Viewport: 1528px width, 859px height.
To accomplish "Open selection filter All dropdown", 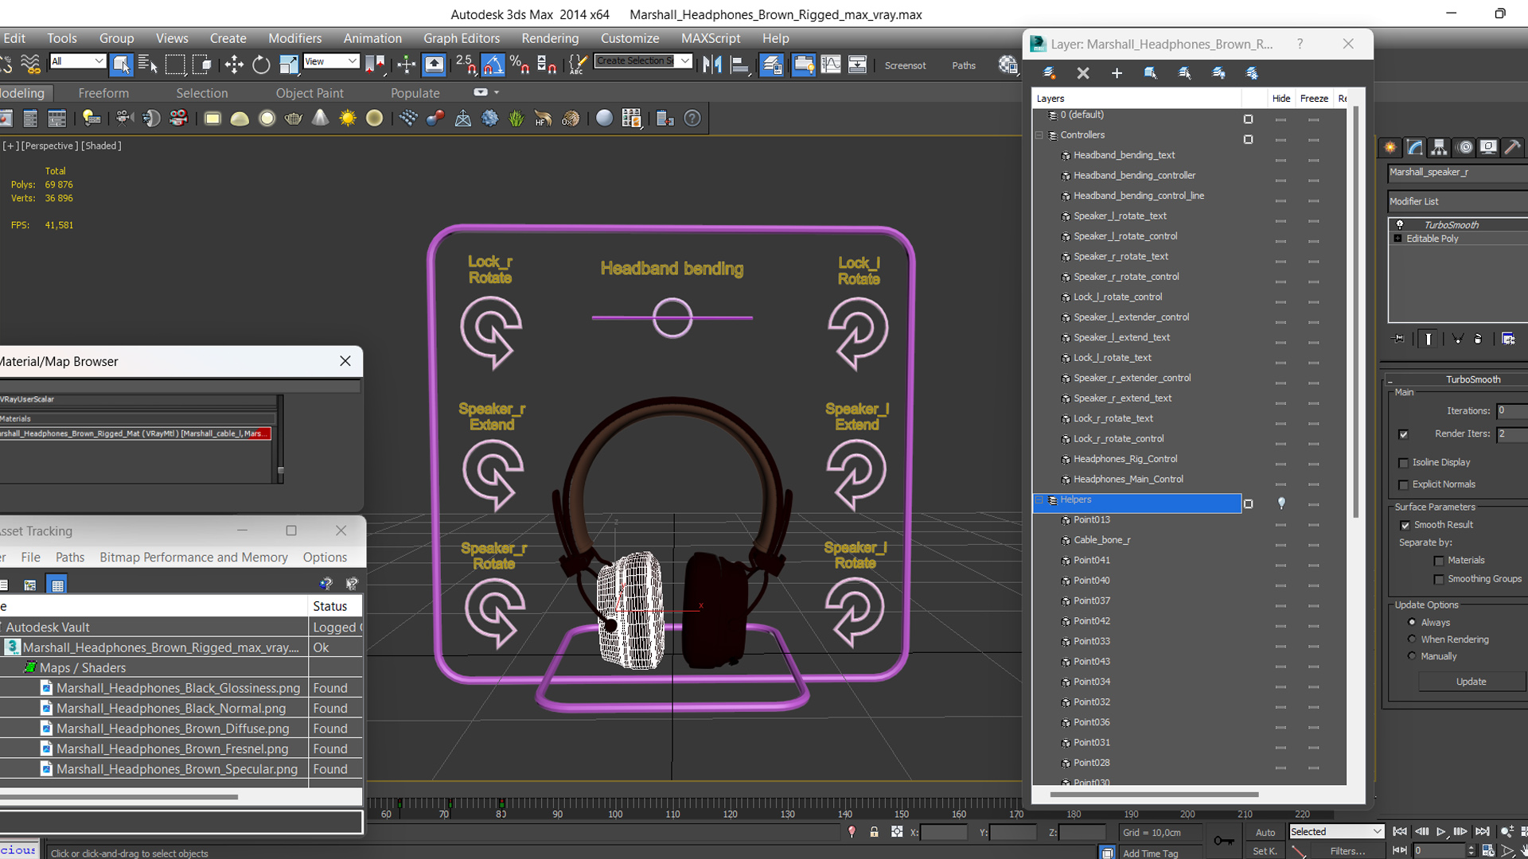I will coord(77,61).
